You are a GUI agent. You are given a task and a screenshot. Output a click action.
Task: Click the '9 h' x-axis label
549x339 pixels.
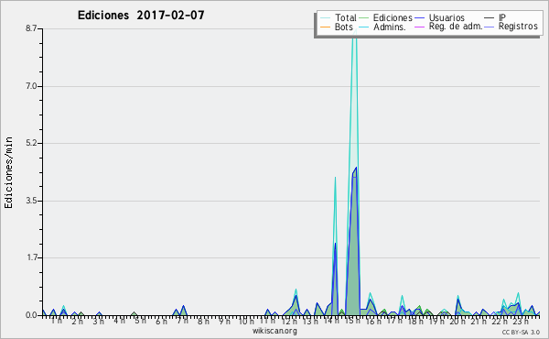(x=224, y=321)
